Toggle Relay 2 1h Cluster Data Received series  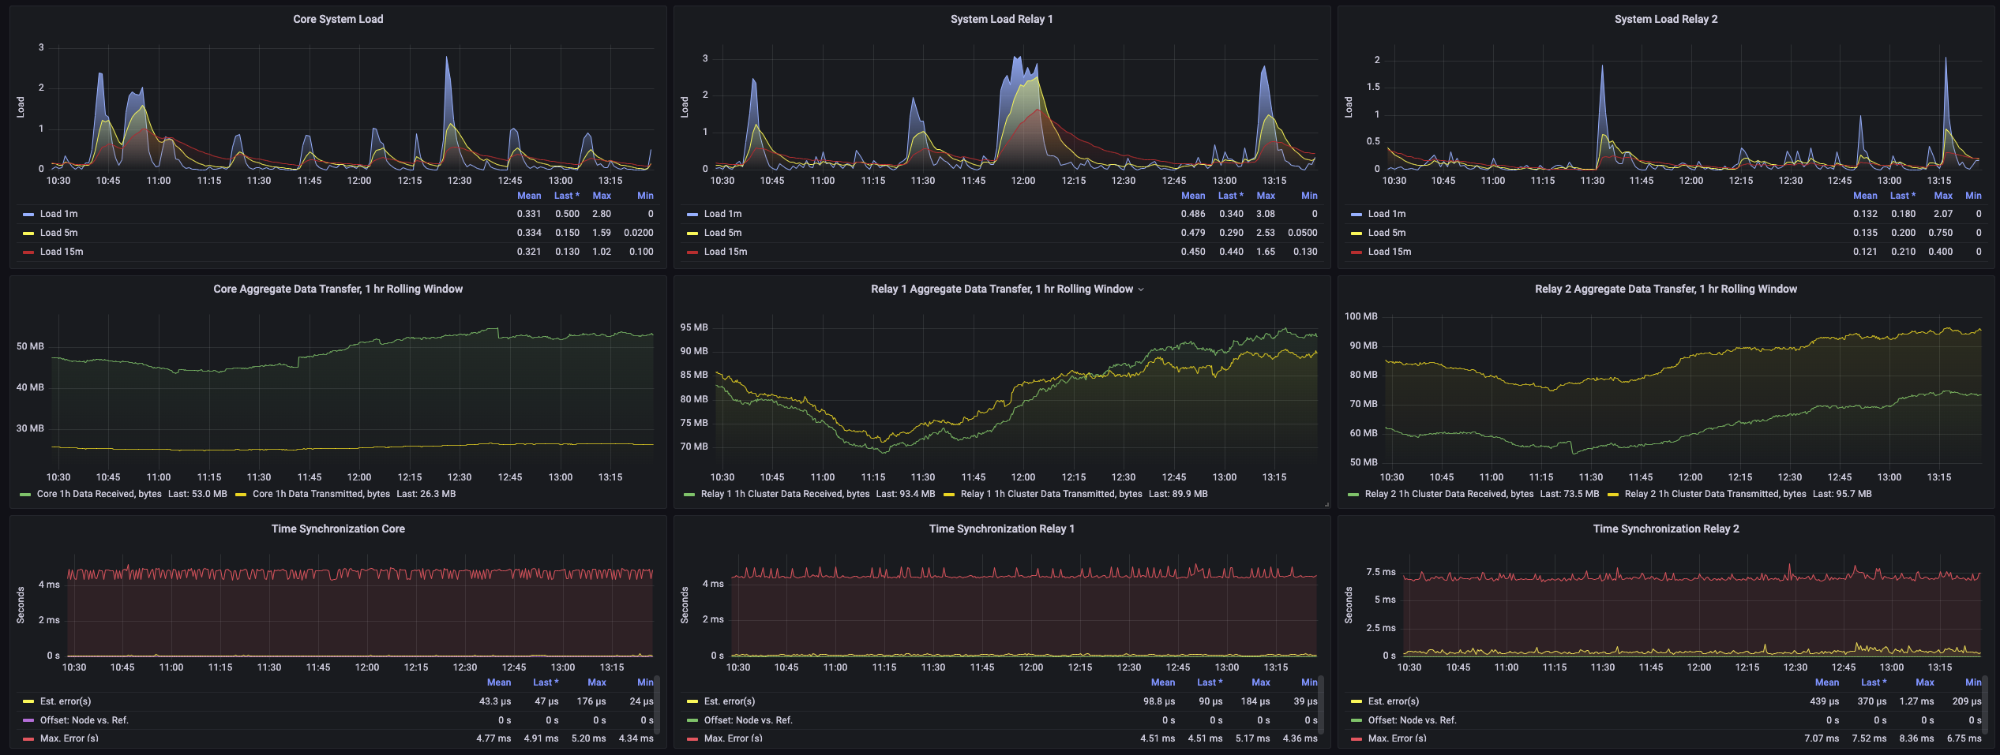click(1450, 494)
